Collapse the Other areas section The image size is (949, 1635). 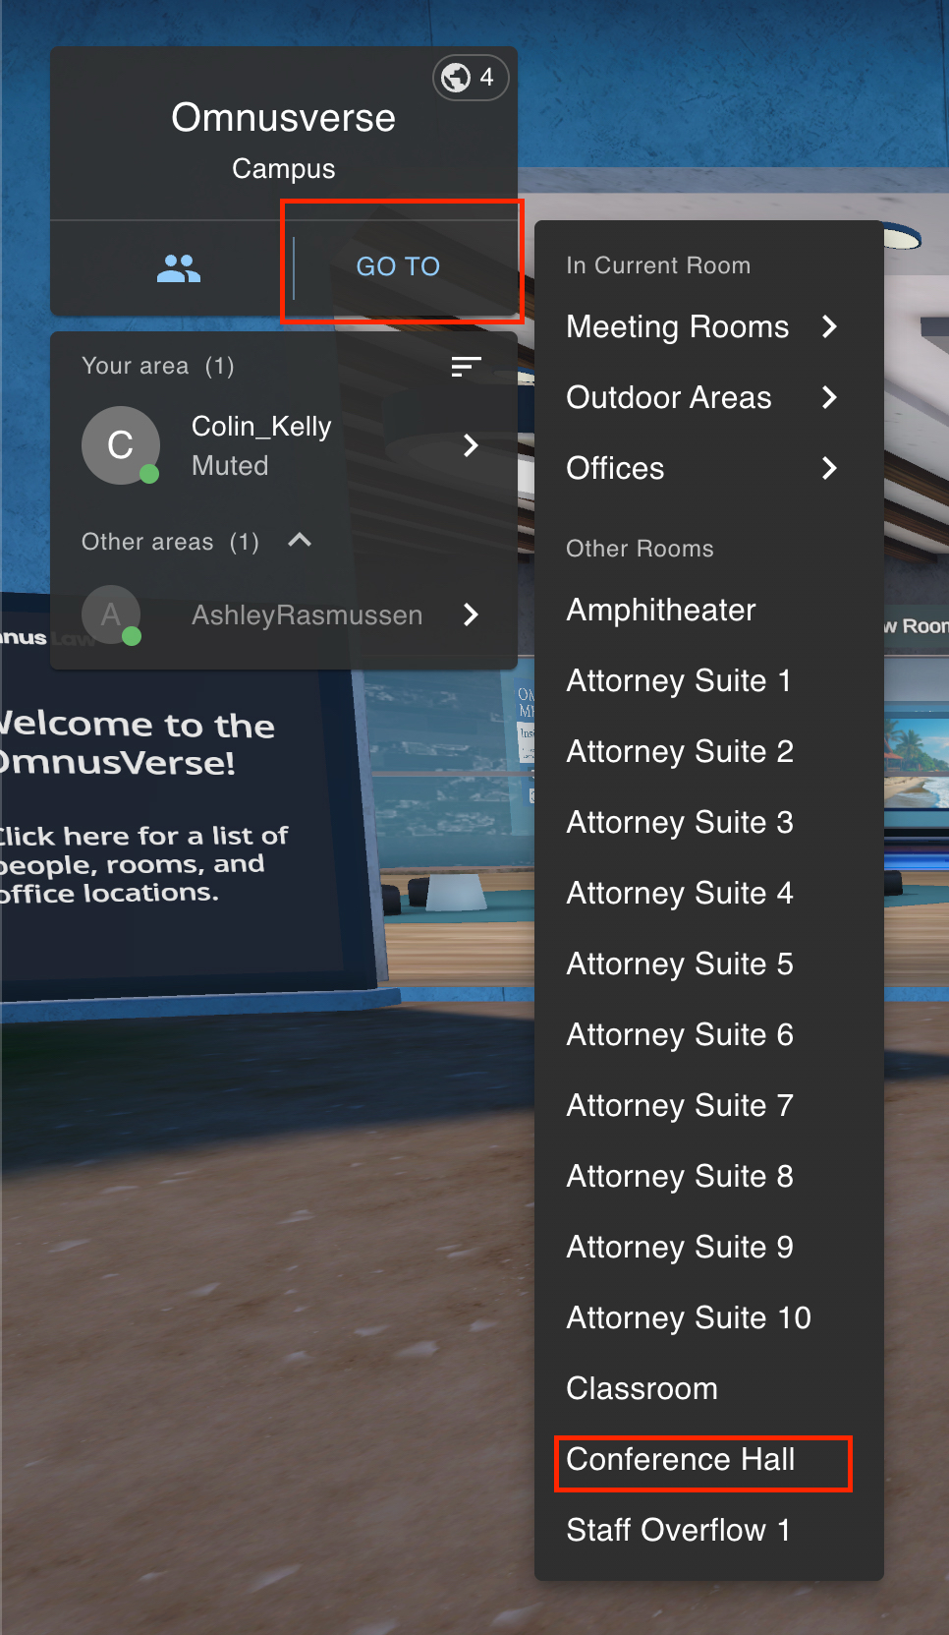(x=300, y=541)
